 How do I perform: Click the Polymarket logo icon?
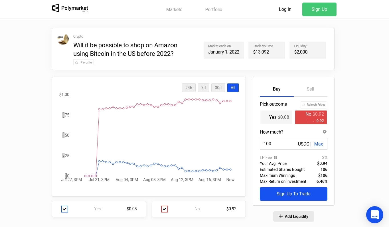point(55,8)
